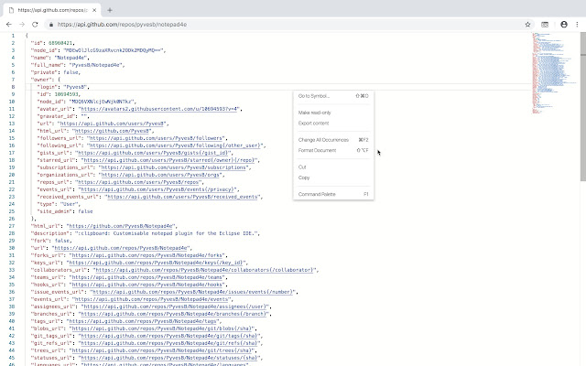Open the Notepad4e collaborators link
The image size is (586, 366).
[204, 270]
